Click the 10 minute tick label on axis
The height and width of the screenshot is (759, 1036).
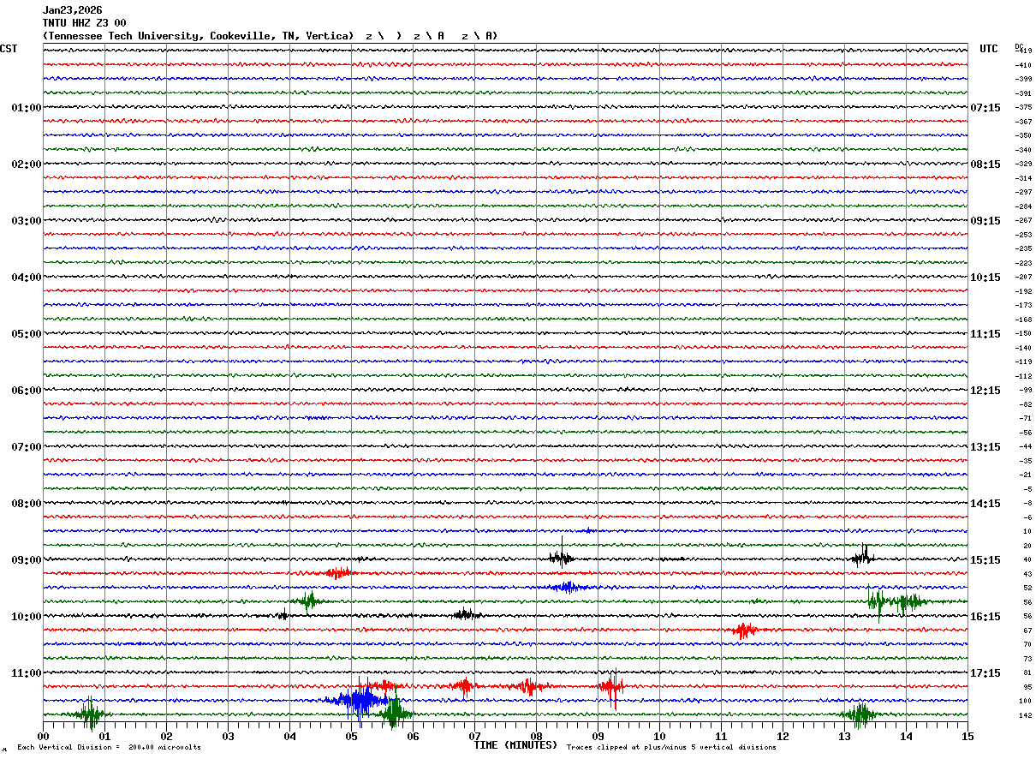pyautogui.click(x=659, y=736)
